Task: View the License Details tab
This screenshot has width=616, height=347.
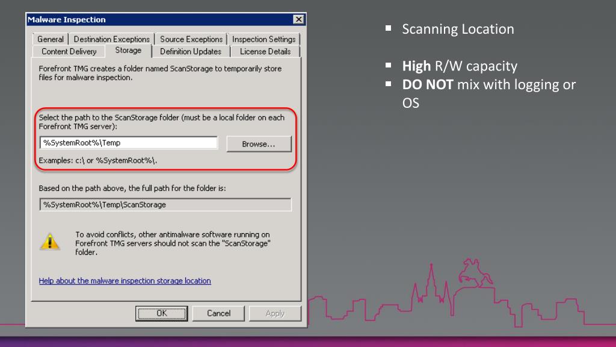Action: [265, 52]
